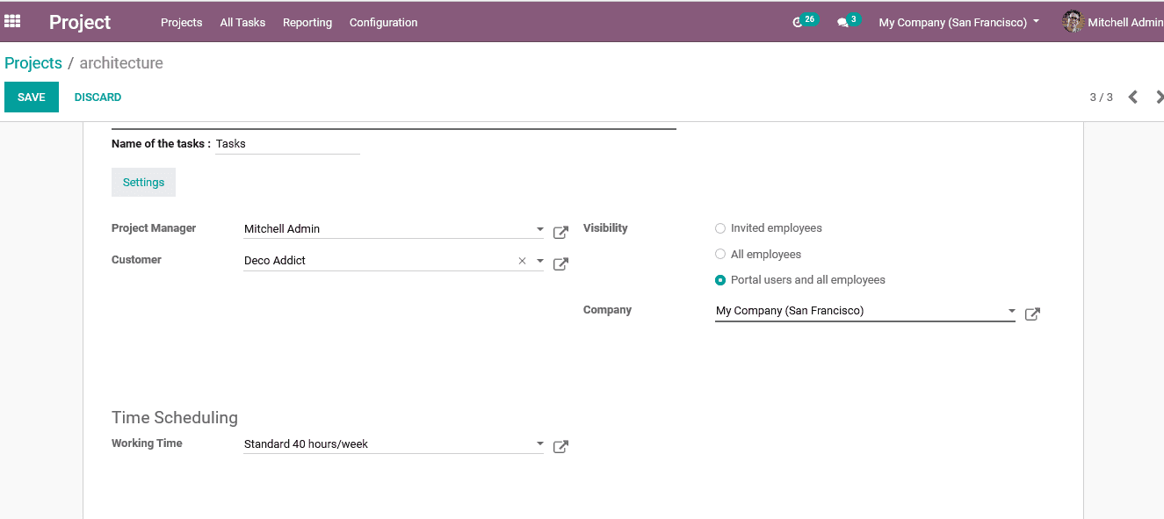
Task: Click Mitchell Admin avatar picture
Action: pos(1073,22)
